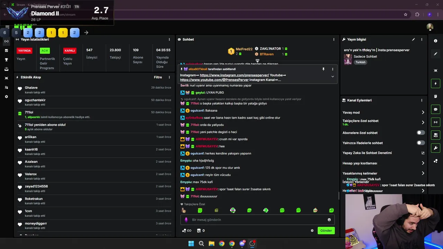Expand Hesap yaşı kısıtlaması options

point(423,163)
